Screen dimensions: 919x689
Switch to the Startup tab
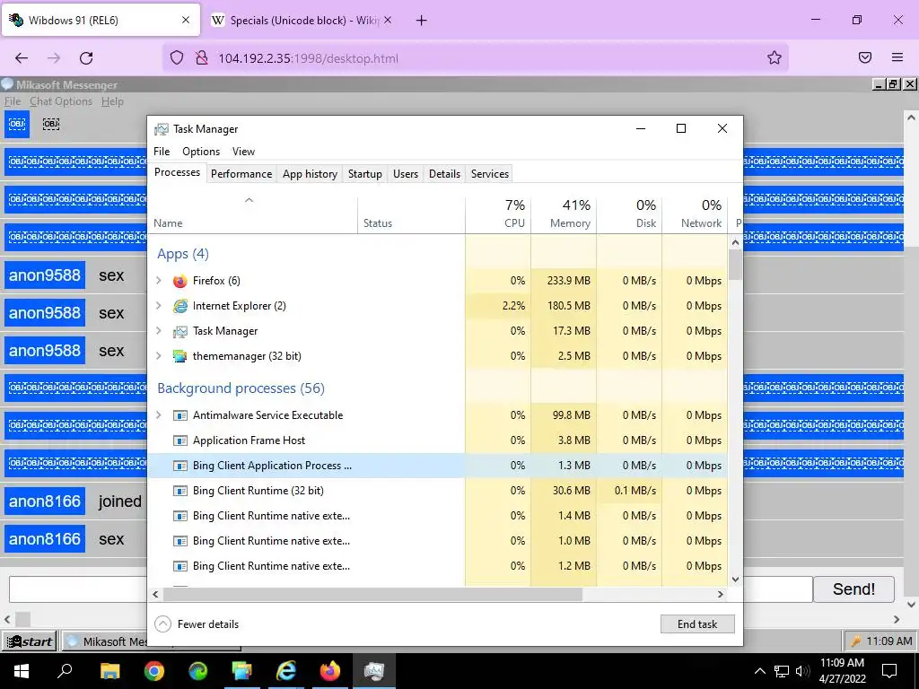(x=365, y=174)
